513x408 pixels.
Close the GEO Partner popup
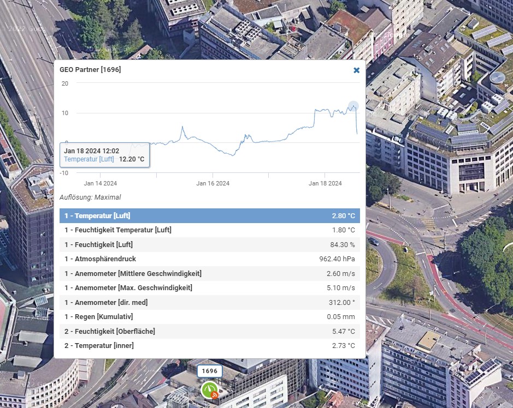pos(357,70)
